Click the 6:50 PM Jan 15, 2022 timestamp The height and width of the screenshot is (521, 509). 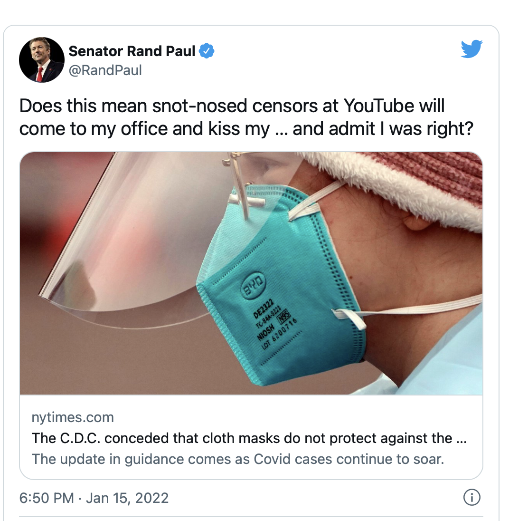coord(94,498)
